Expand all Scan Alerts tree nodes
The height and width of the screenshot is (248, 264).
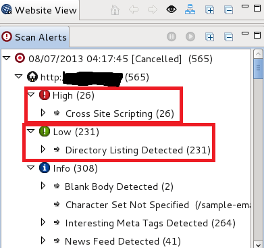[209, 37]
